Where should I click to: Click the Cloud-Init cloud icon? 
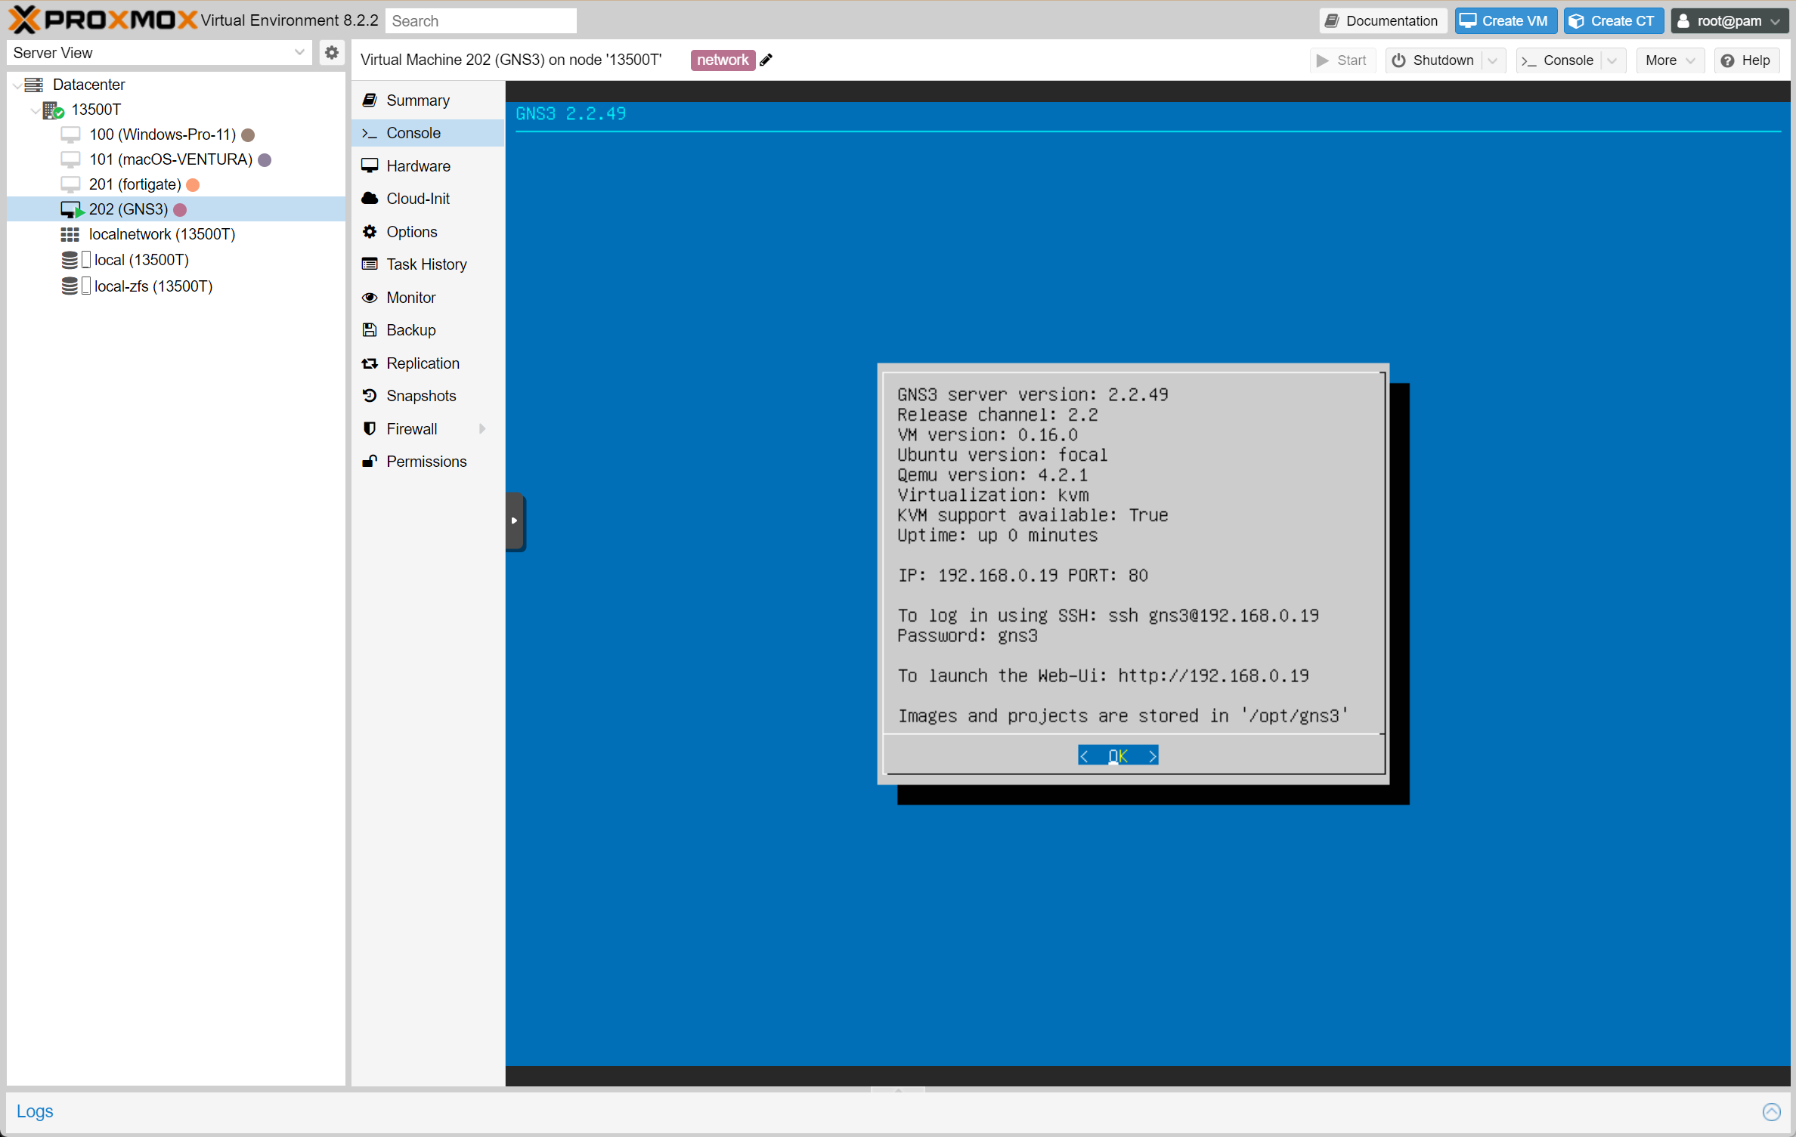coord(370,199)
